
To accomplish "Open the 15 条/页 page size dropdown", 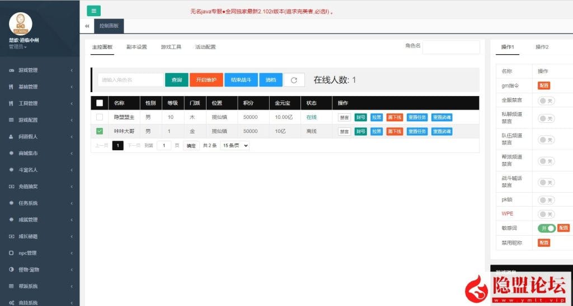I will (x=235, y=145).
